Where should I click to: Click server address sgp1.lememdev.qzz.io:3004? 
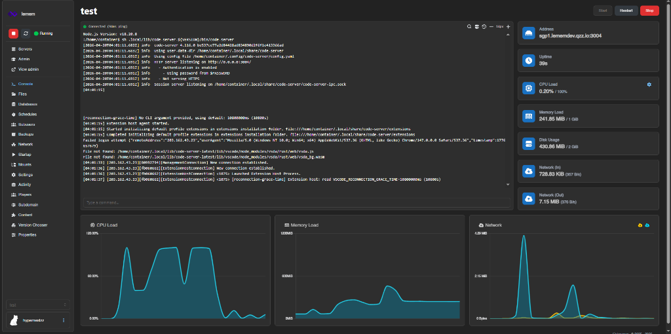(571, 36)
